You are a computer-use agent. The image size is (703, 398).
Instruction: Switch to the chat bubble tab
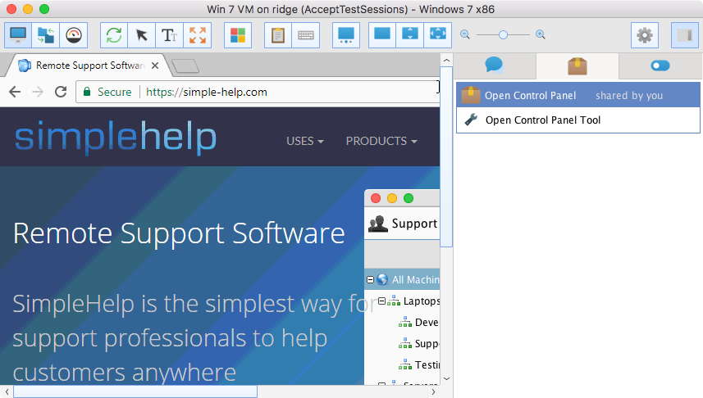point(494,66)
